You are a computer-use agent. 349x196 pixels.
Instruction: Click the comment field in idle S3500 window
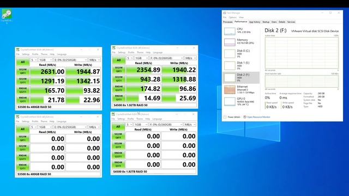pos(58,174)
